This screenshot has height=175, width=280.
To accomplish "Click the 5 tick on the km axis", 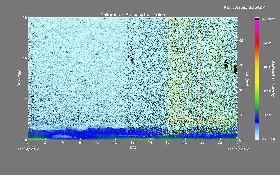I will tap(26, 99).
